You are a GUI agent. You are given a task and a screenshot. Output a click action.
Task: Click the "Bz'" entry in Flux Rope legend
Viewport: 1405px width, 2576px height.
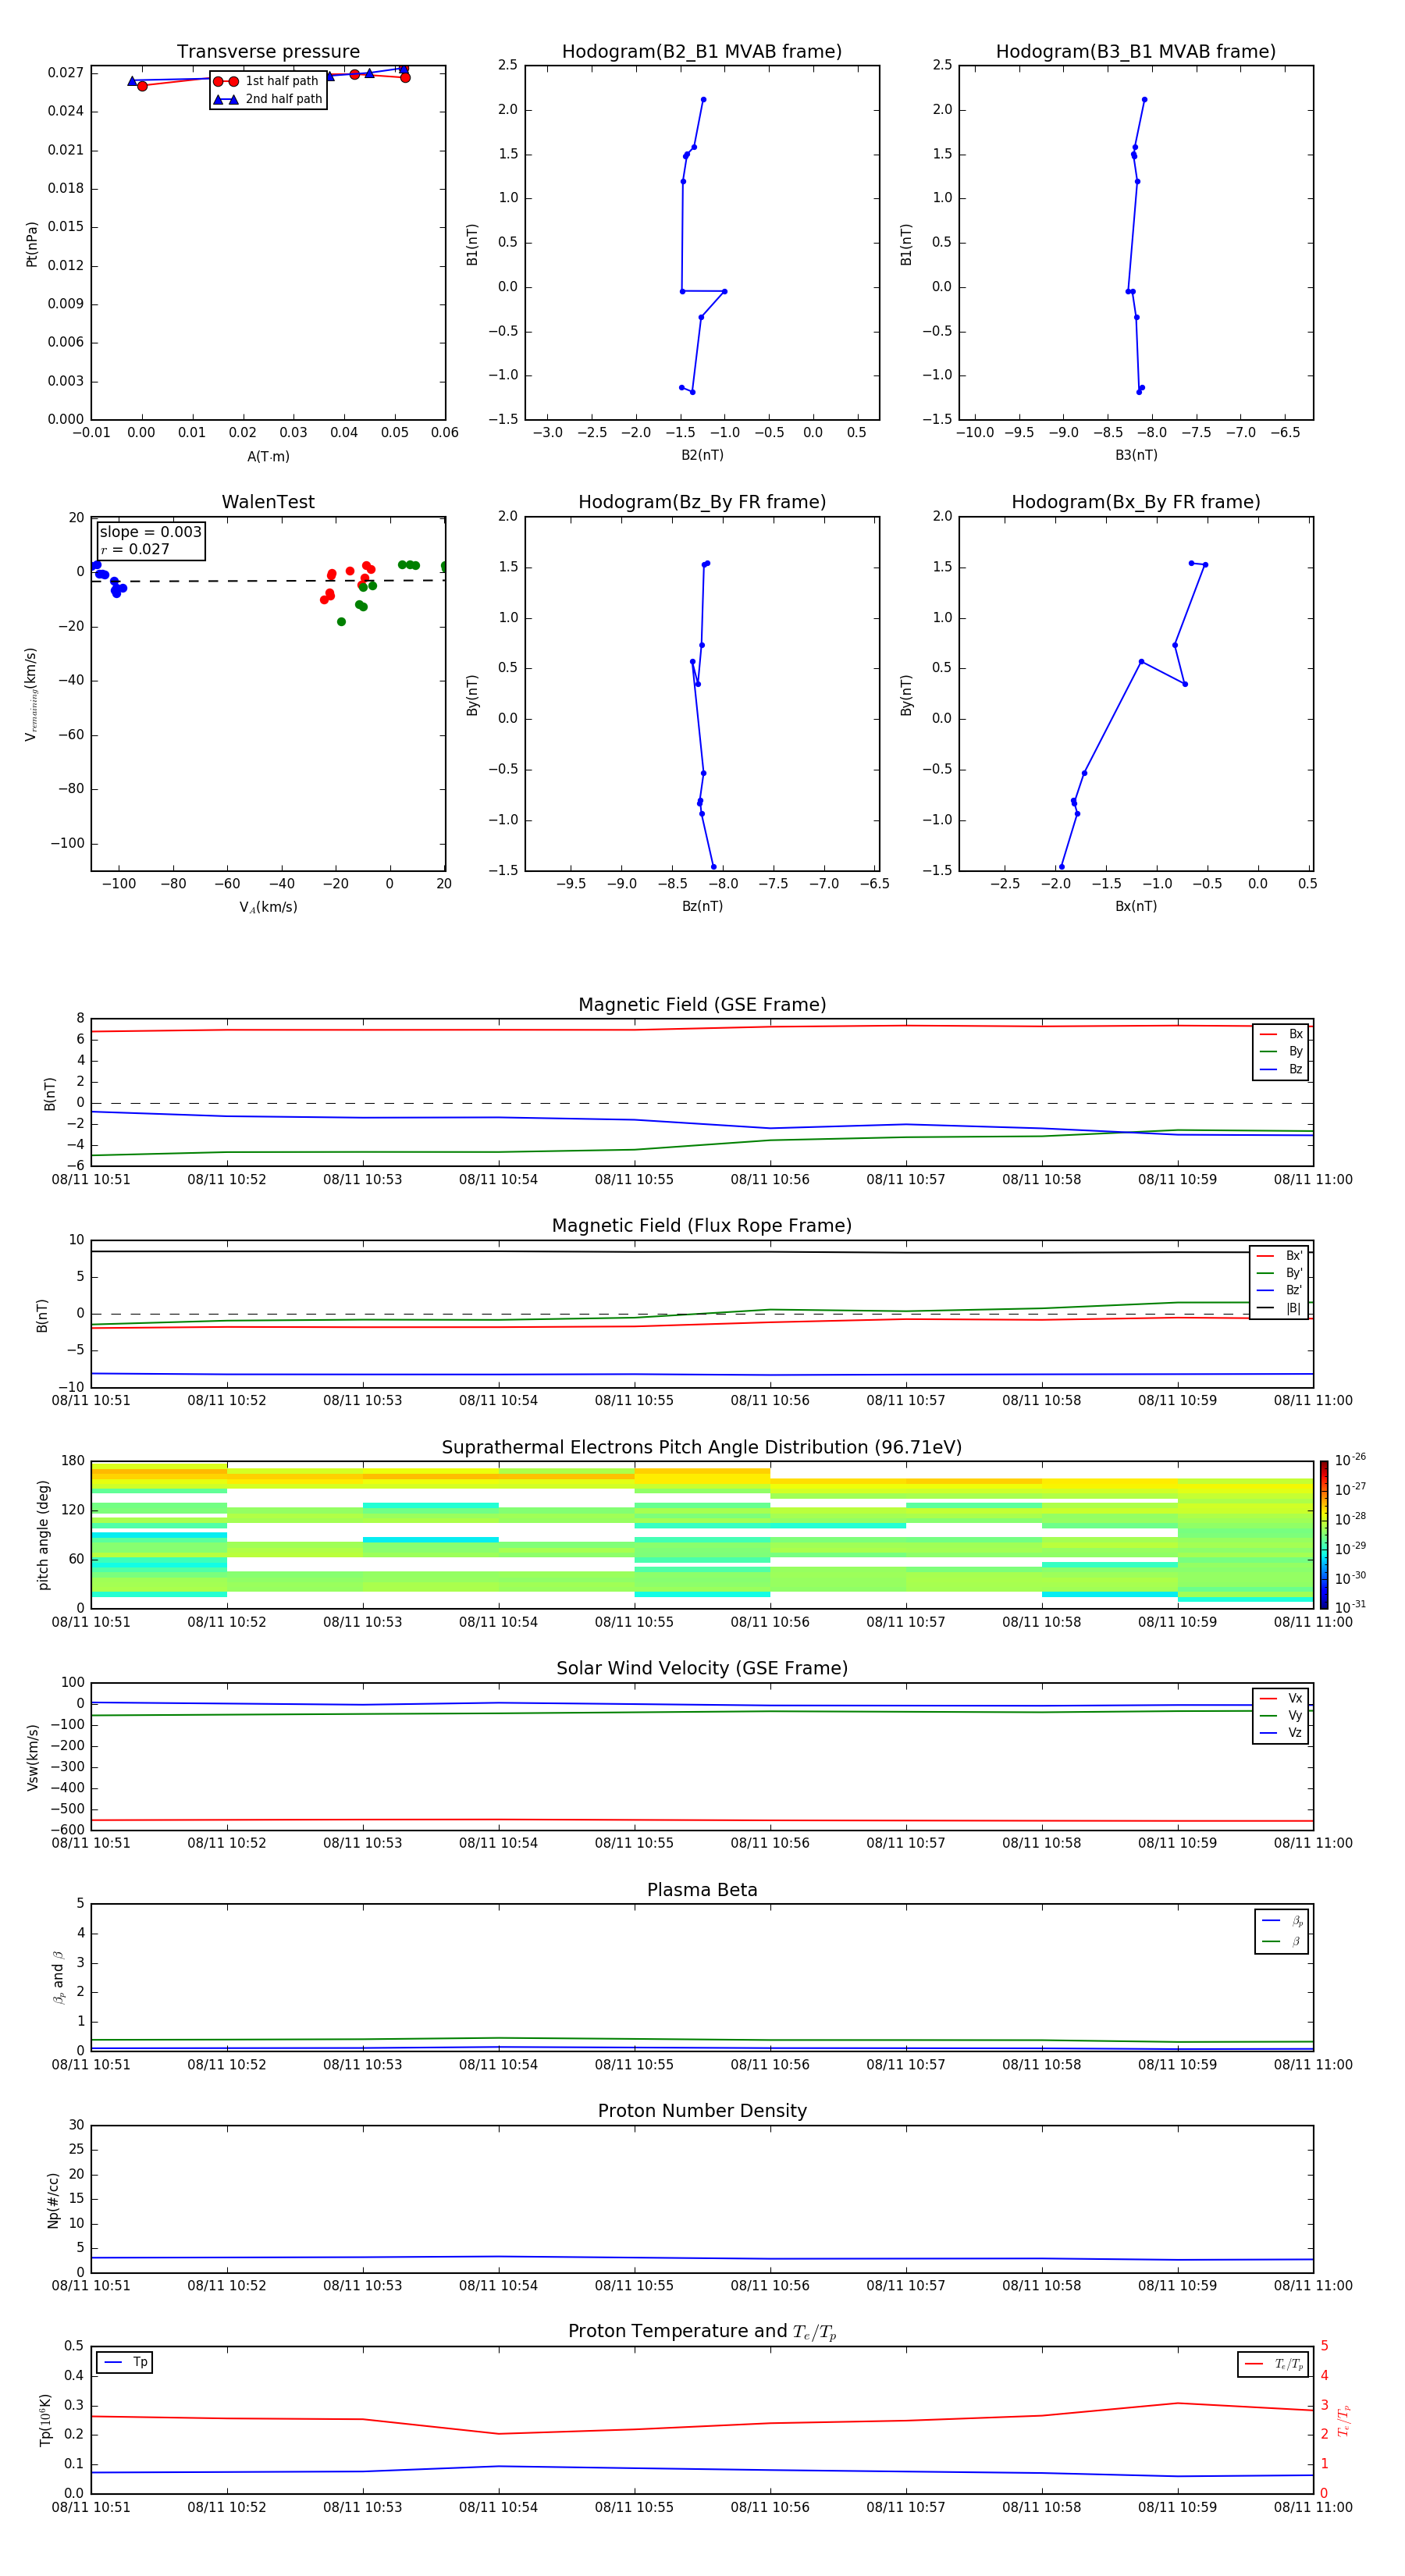[1279, 1291]
